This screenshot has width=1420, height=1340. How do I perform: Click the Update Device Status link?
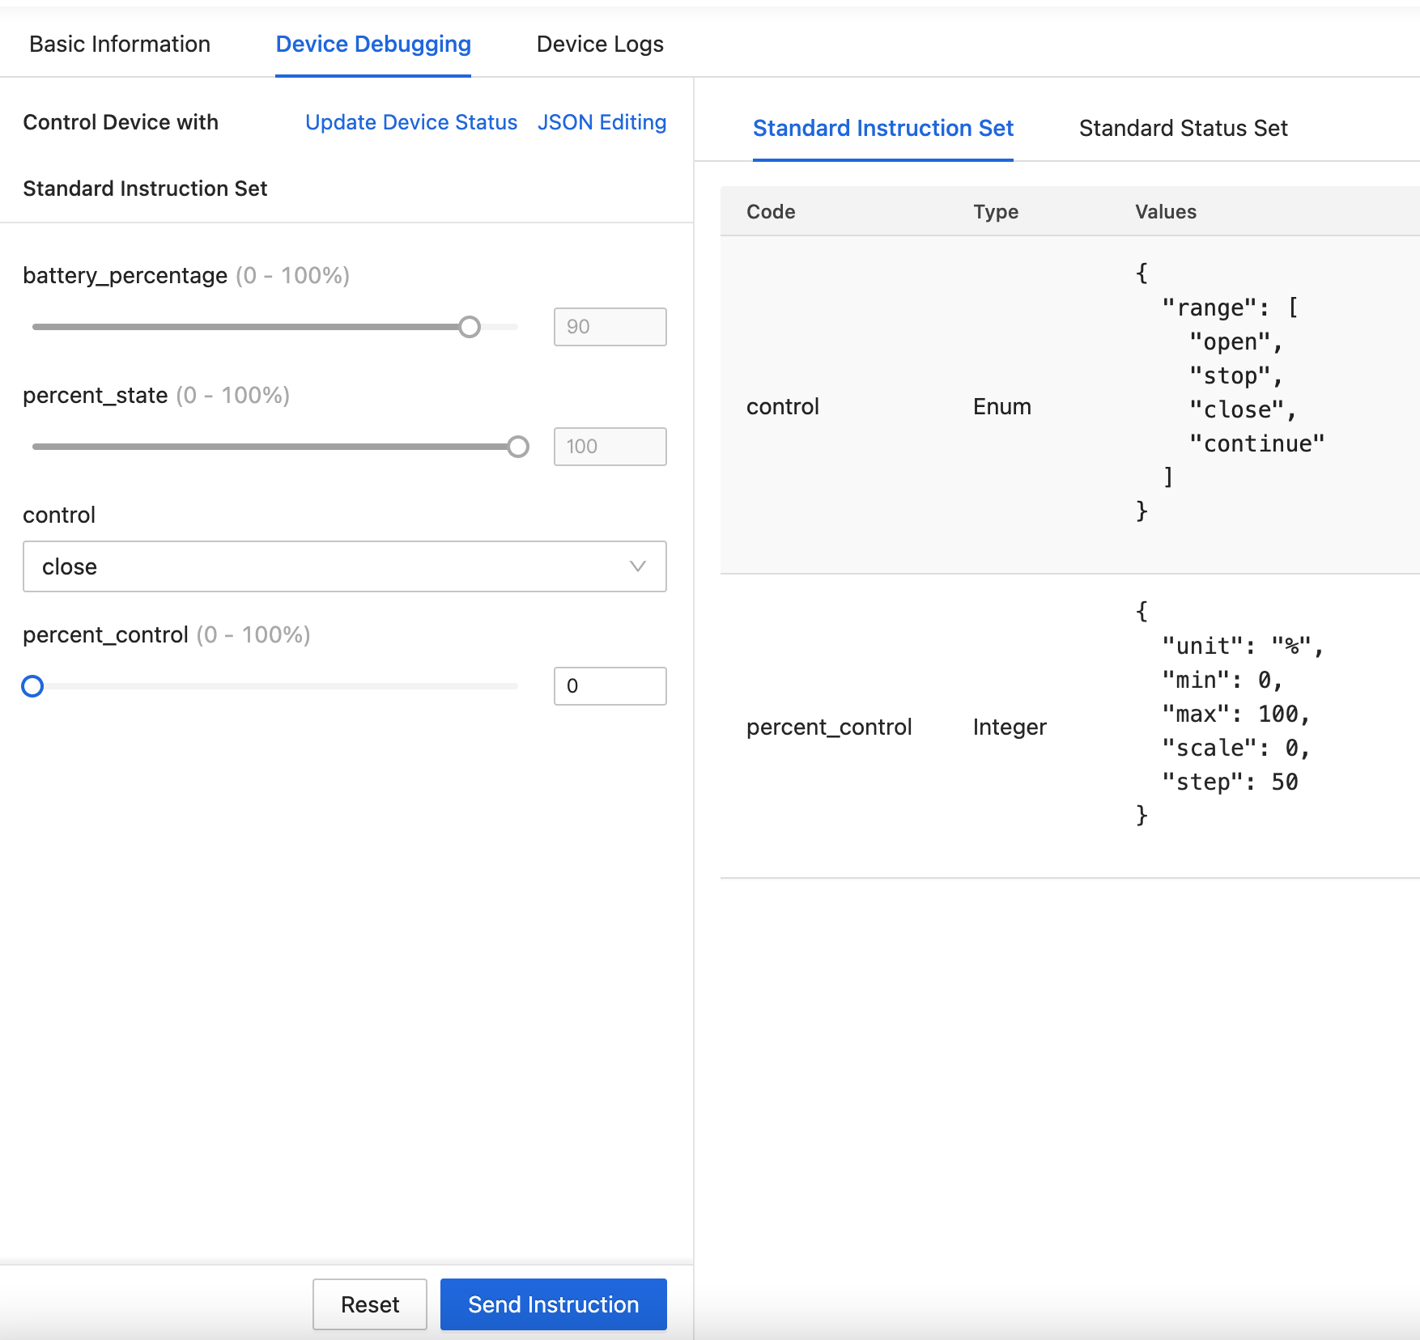pos(411,122)
